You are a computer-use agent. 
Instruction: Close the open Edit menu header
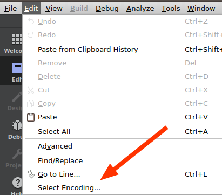click(31, 9)
